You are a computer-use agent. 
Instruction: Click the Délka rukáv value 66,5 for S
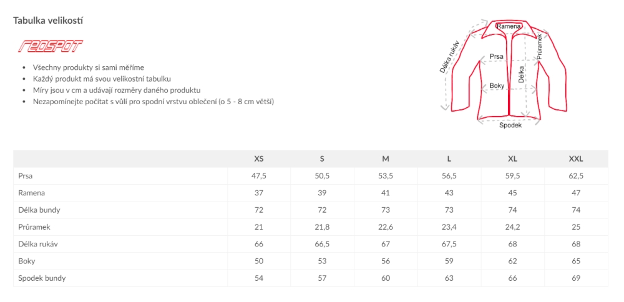(x=322, y=244)
